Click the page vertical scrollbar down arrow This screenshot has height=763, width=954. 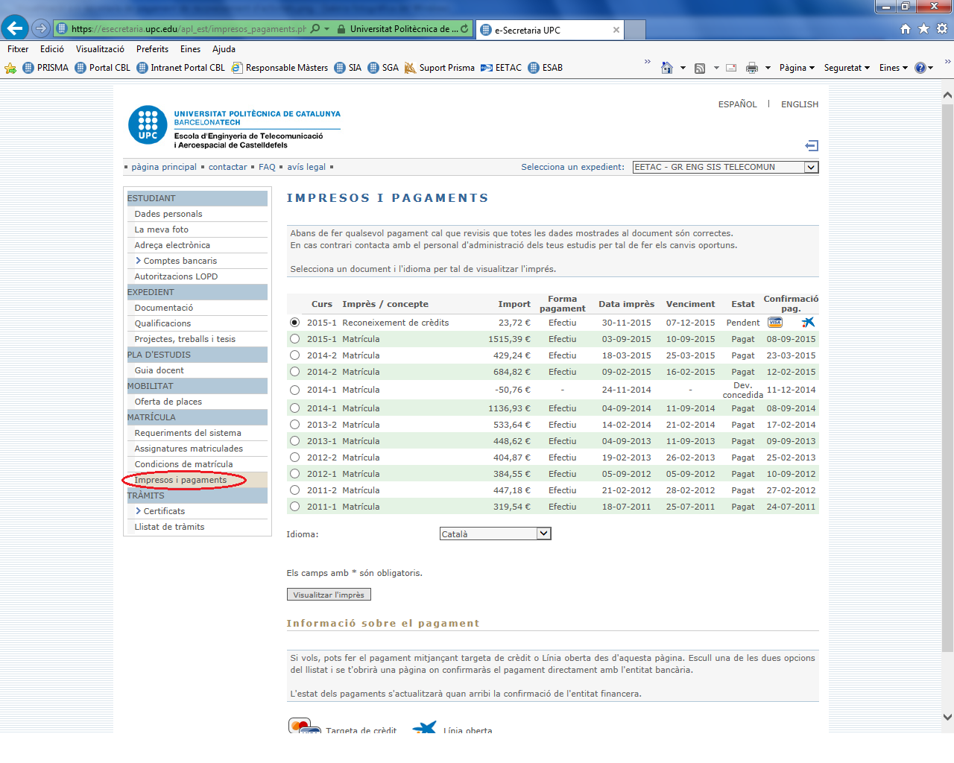[x=947, y=718]
